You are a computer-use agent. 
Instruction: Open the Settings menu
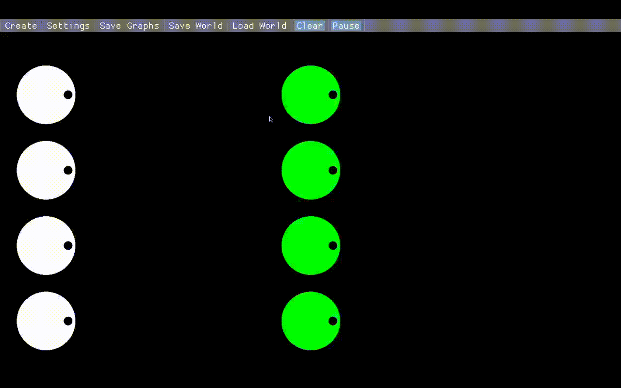click(68, 26)
